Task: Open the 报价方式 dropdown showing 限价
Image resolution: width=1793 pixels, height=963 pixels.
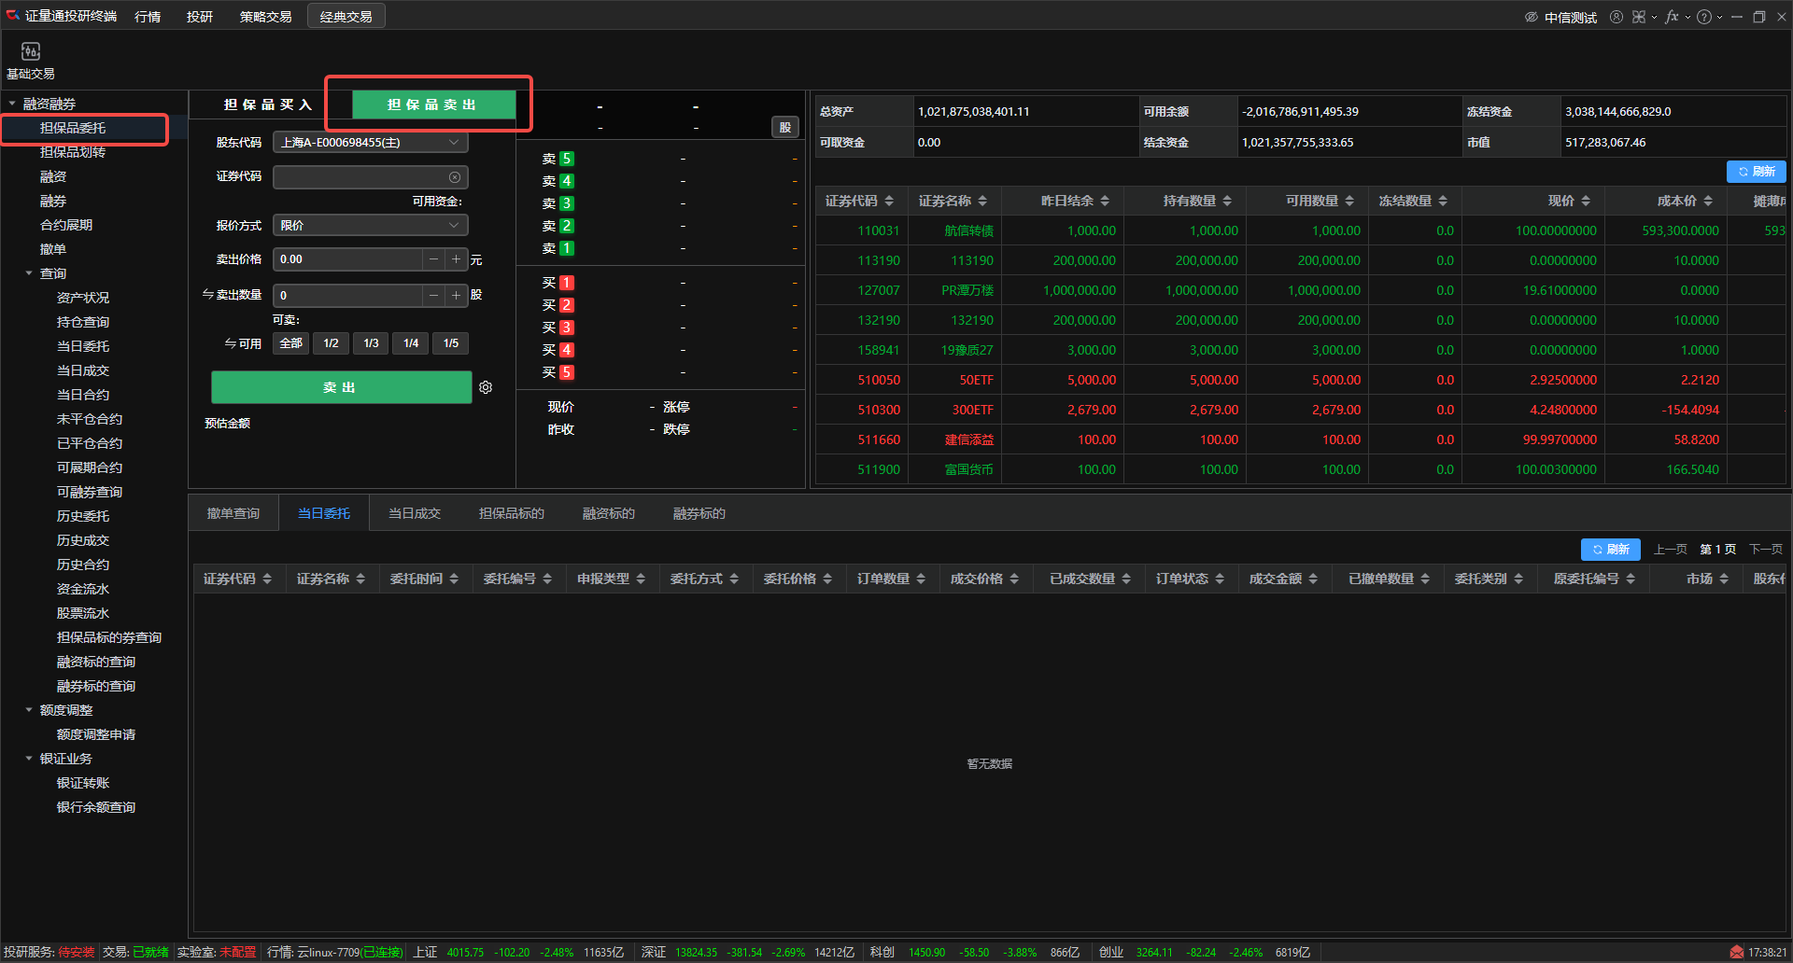Action: 370,226
